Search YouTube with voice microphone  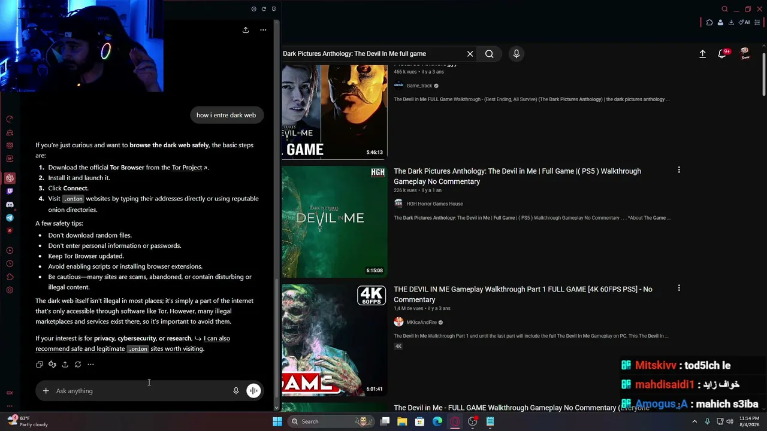pos(517,54)
